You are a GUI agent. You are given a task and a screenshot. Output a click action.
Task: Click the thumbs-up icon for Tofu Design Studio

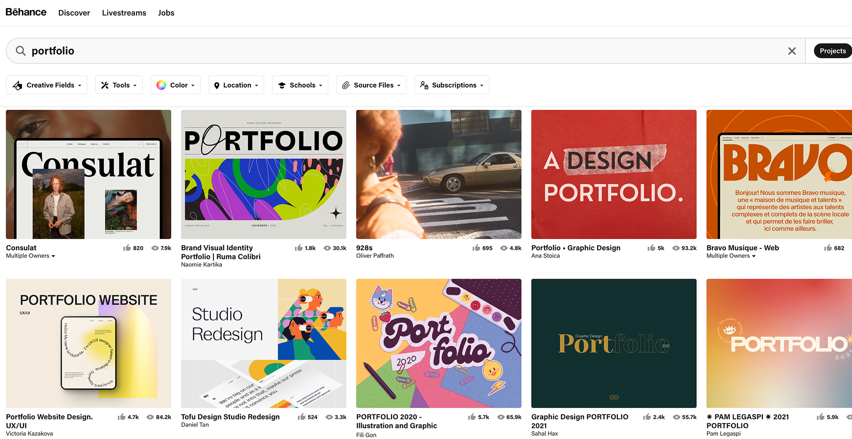(302, 417)
